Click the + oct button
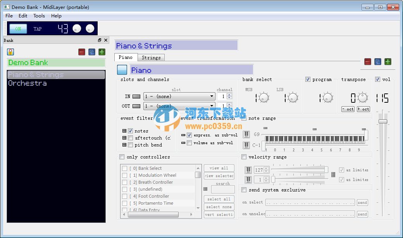Viewport: 403px width, 238px height. click(363, 109)
